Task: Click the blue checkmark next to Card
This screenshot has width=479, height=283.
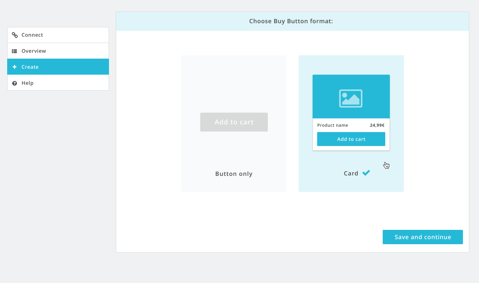Action: (366, 173)
